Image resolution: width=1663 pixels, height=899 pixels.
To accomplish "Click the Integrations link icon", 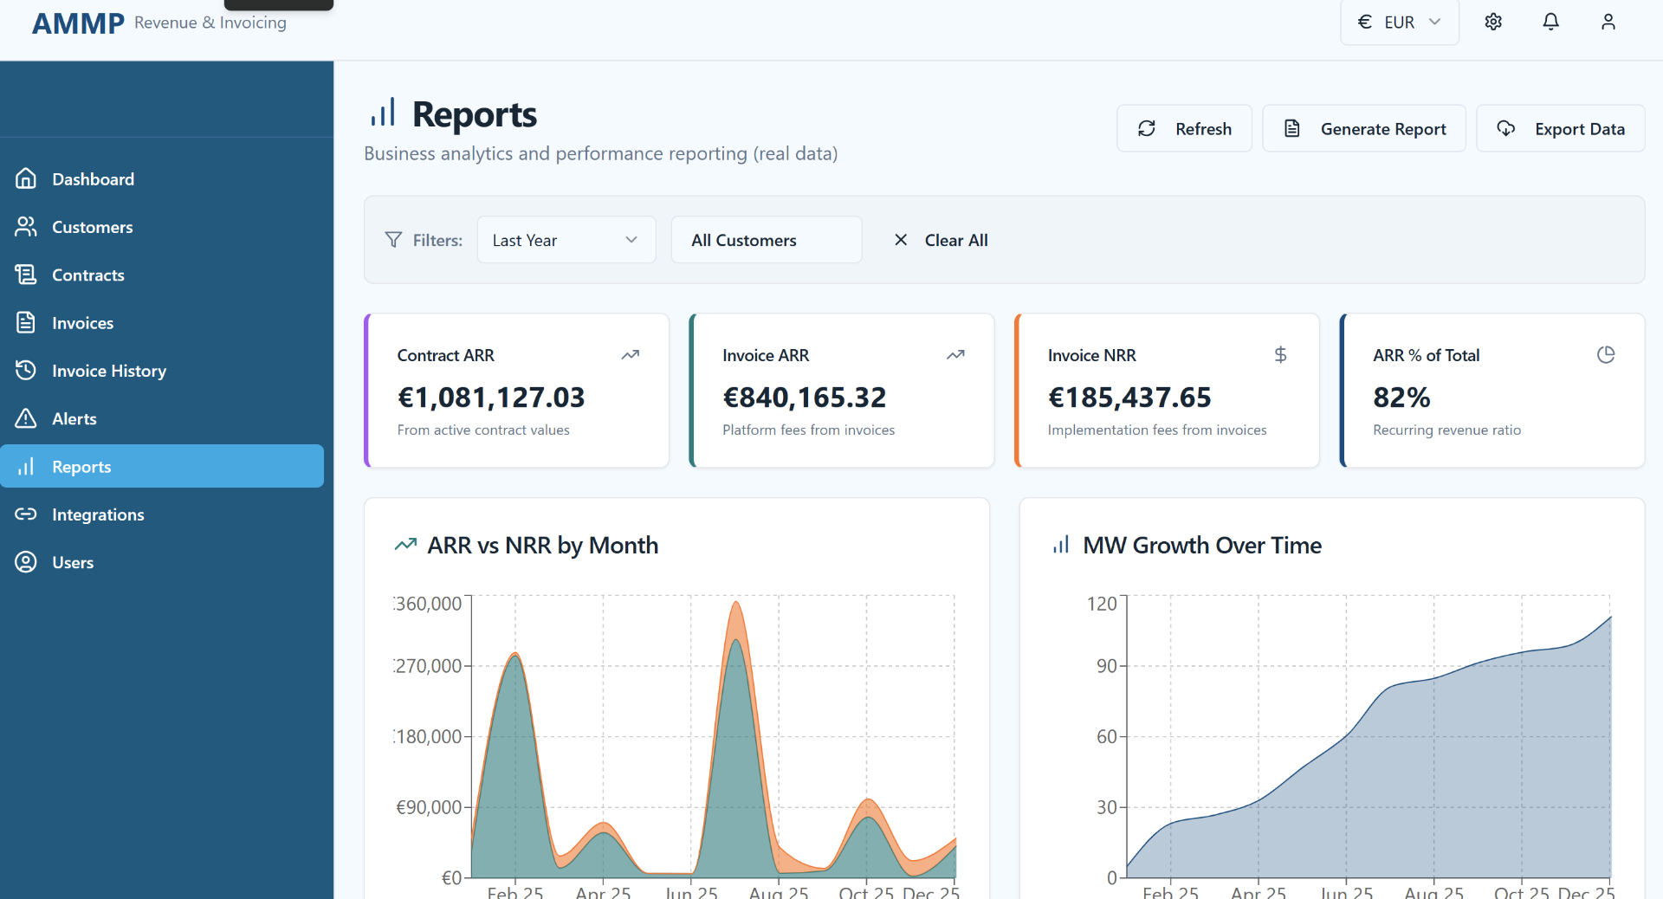I will tap(26, 514).
